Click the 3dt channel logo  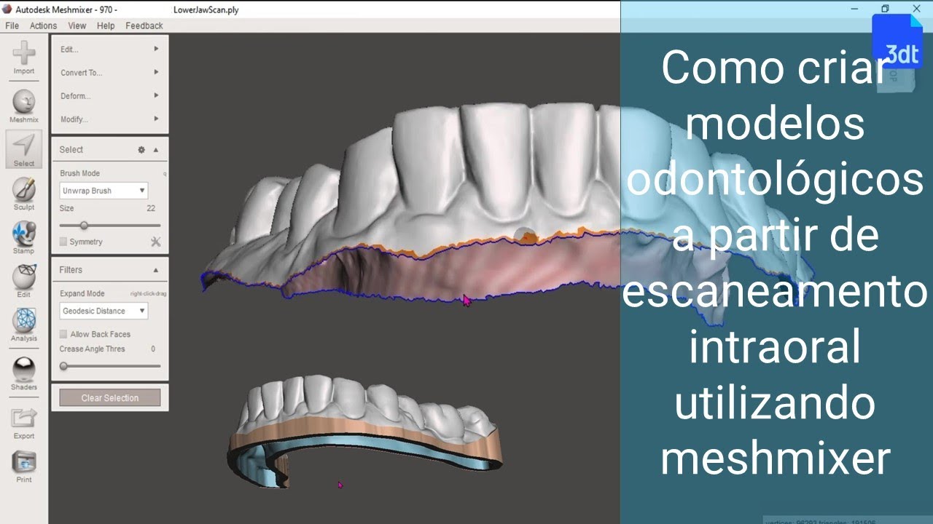tap(898, 42)
